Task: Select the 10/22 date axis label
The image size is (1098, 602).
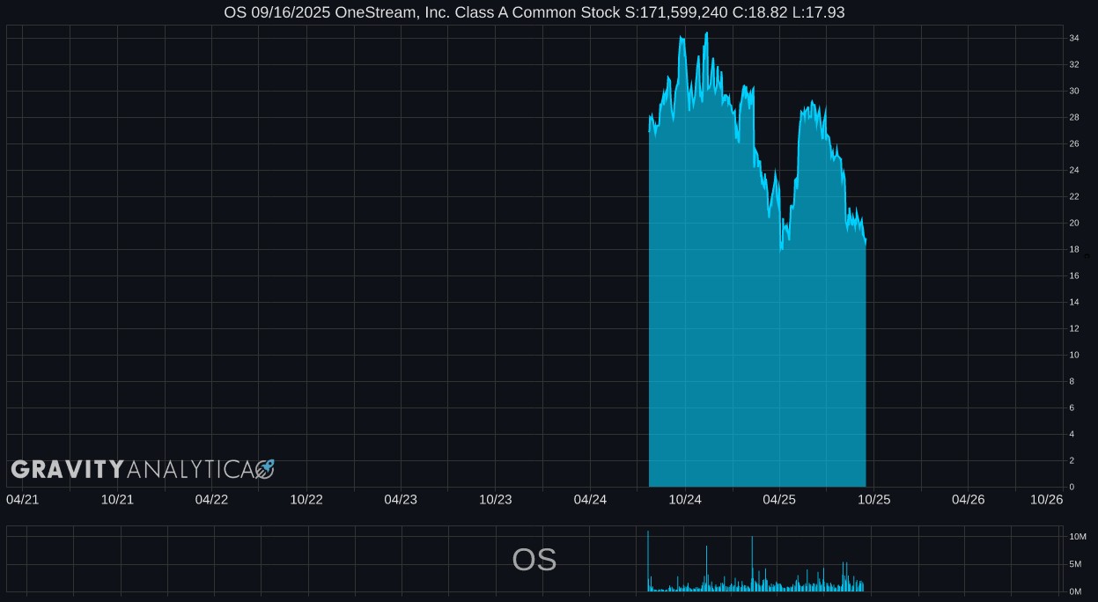Action: point(306,499)
